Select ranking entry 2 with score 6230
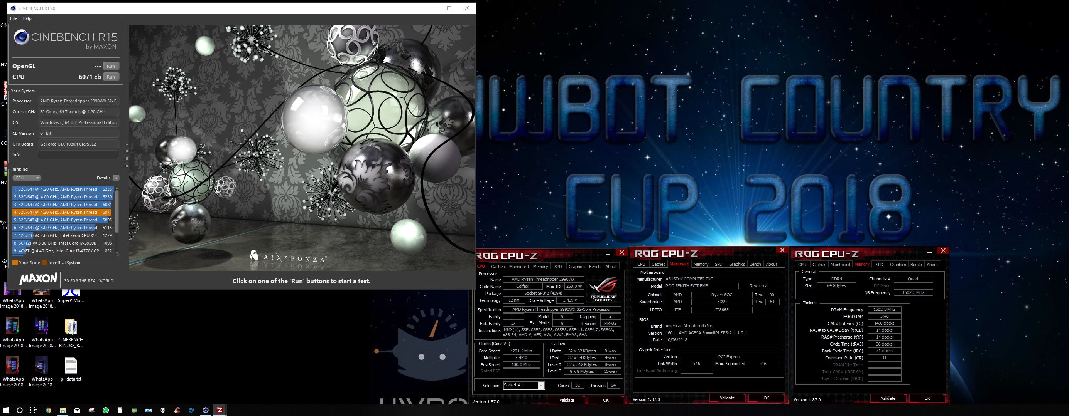The width and height of the screenshot is (1069, 416). pyautogui.click(x=62, y=197)
